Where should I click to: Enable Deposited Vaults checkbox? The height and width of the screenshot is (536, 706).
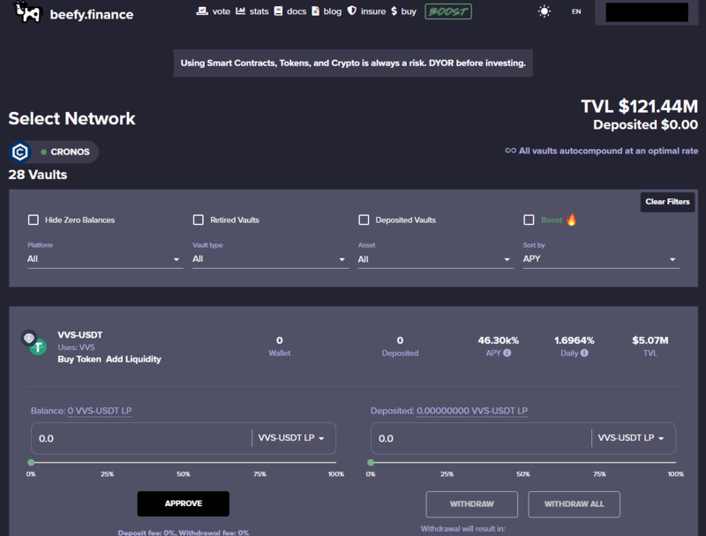364,220
